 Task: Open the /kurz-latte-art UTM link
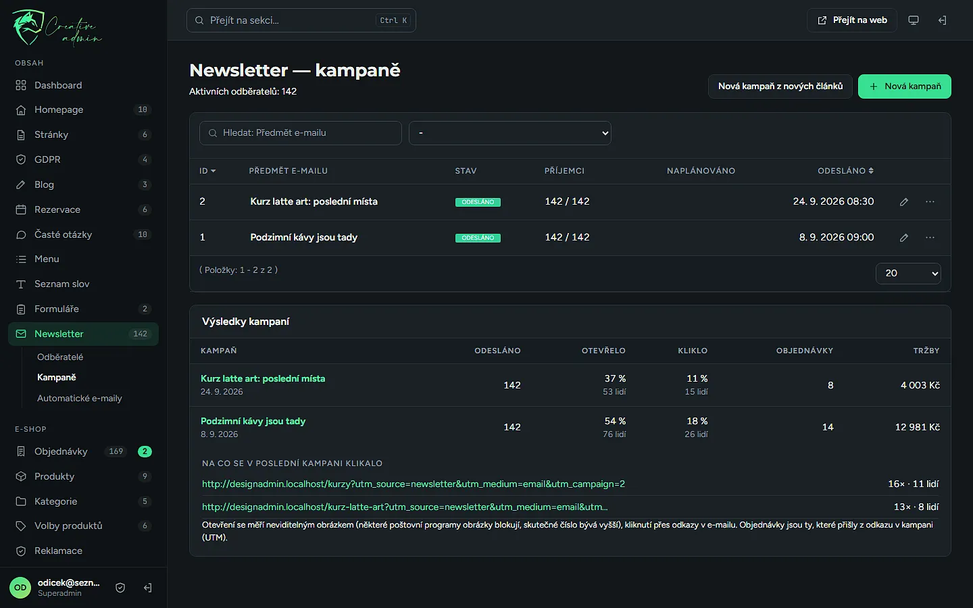pyautogui.click(x=405, y=507)
